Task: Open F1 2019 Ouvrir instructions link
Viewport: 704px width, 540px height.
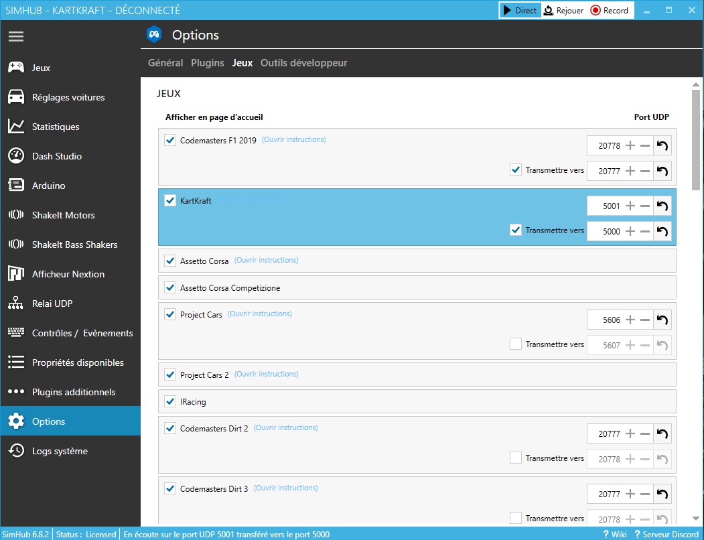Action: pos(294,140)
